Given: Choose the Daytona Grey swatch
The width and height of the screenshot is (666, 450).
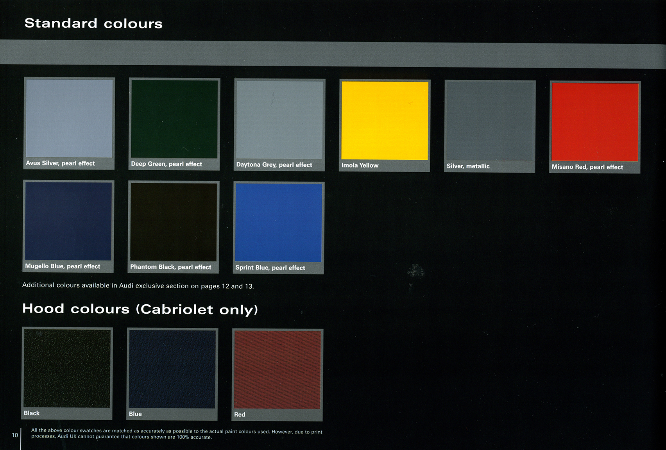Looking at the screenshot, I should coord(279,120).
